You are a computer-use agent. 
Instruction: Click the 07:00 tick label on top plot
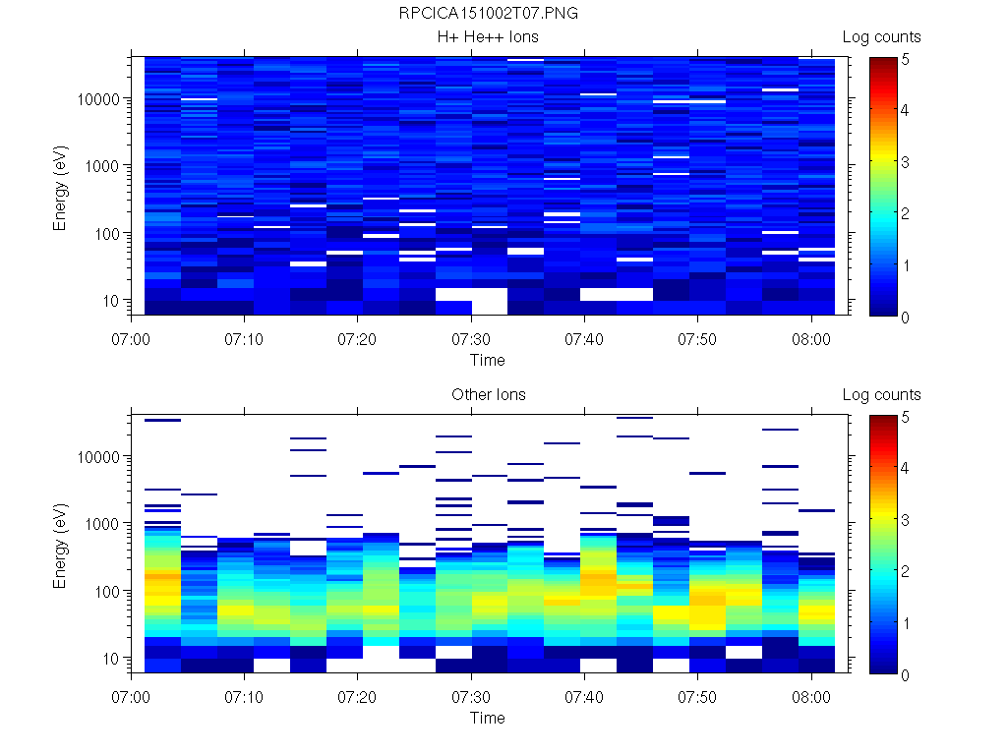point(131,339)
